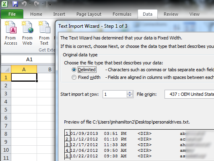Select row 1 header
The width and height of the screenshot is (214, 161).
6,77
